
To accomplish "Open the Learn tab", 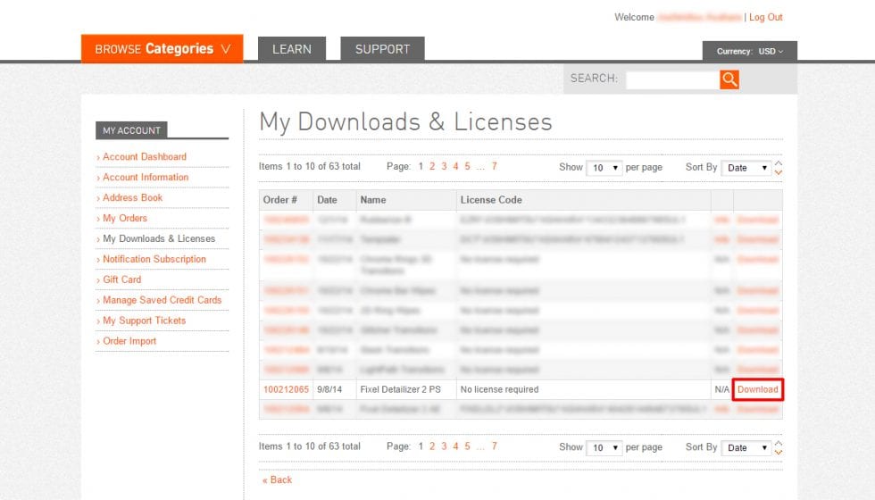I will tap(292, 50).
